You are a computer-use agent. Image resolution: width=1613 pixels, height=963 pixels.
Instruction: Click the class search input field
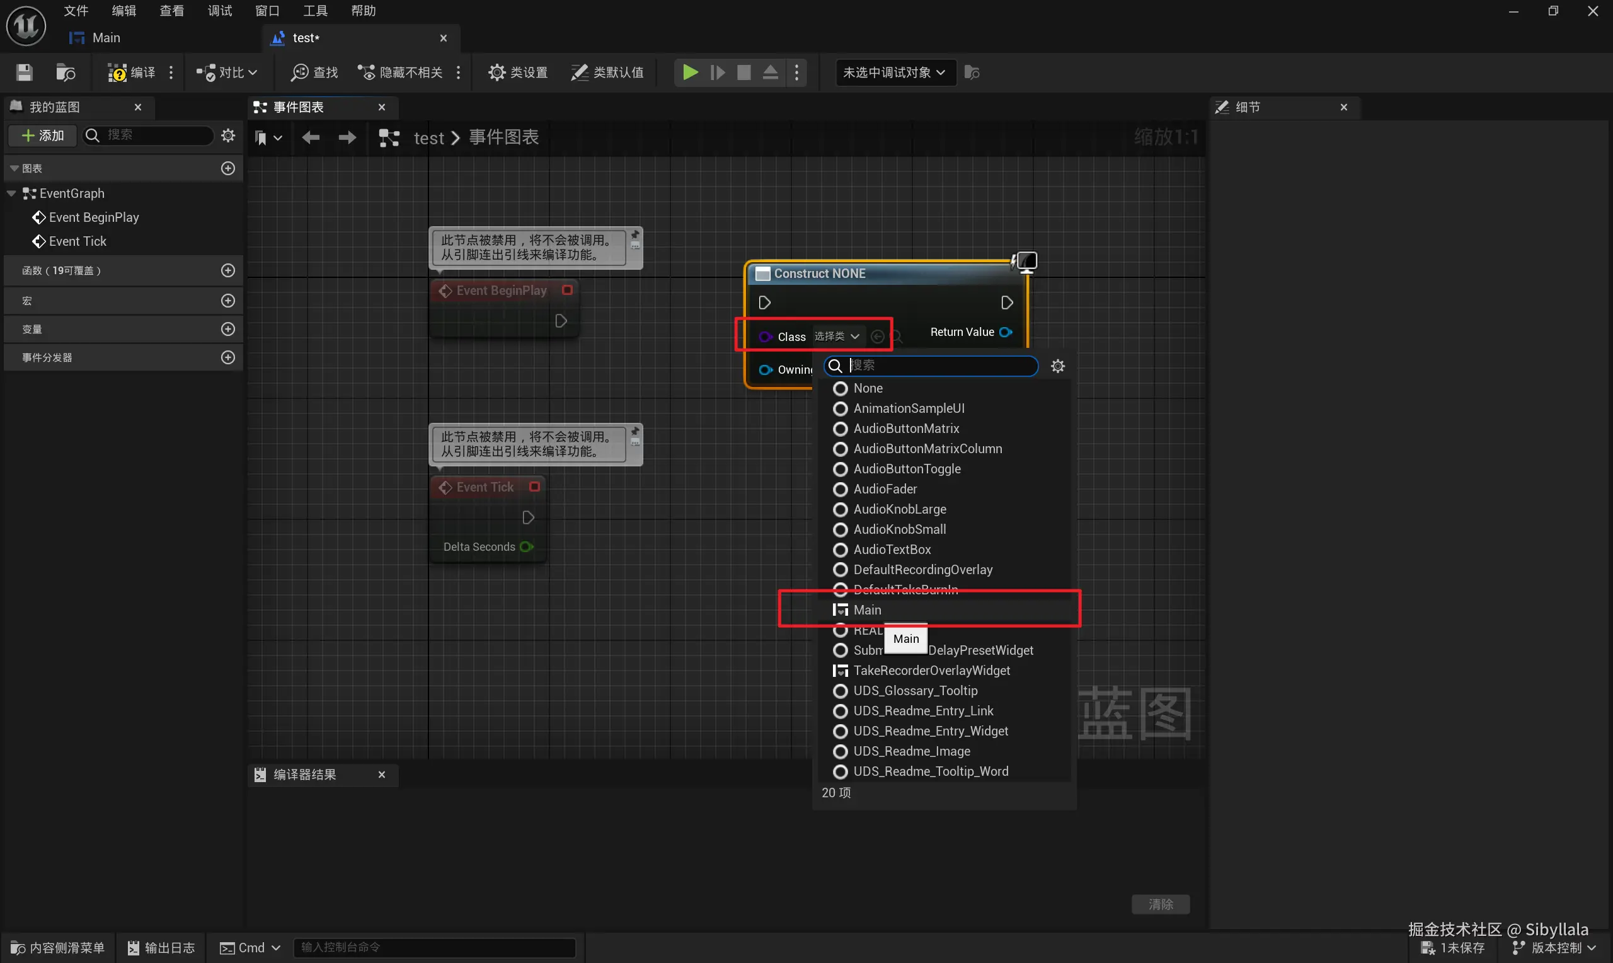point(941,366)
